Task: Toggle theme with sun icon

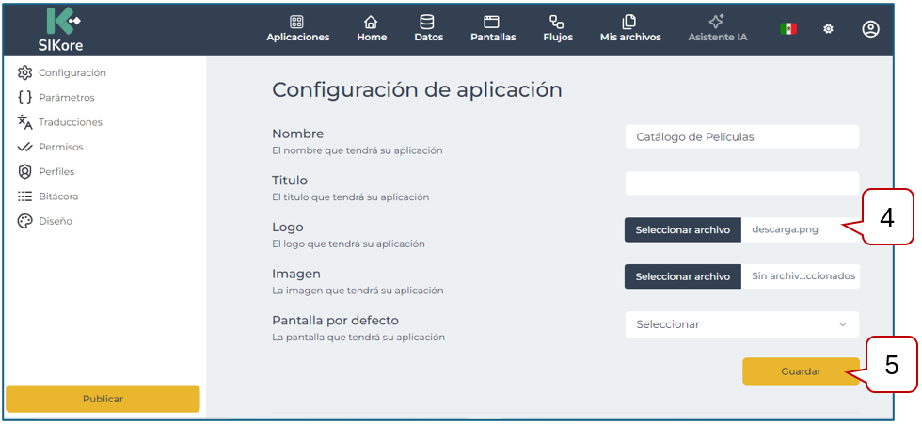Action: pos(829,29)
